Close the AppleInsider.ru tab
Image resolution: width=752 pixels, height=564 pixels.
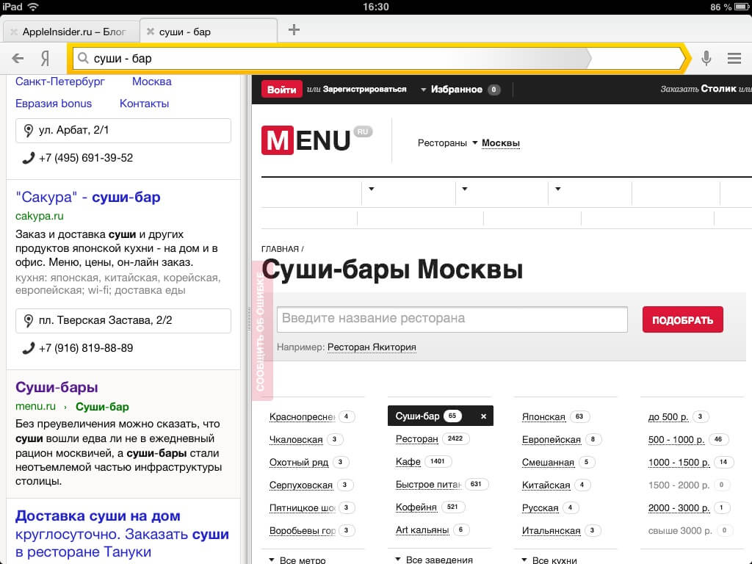click(14, 32)
